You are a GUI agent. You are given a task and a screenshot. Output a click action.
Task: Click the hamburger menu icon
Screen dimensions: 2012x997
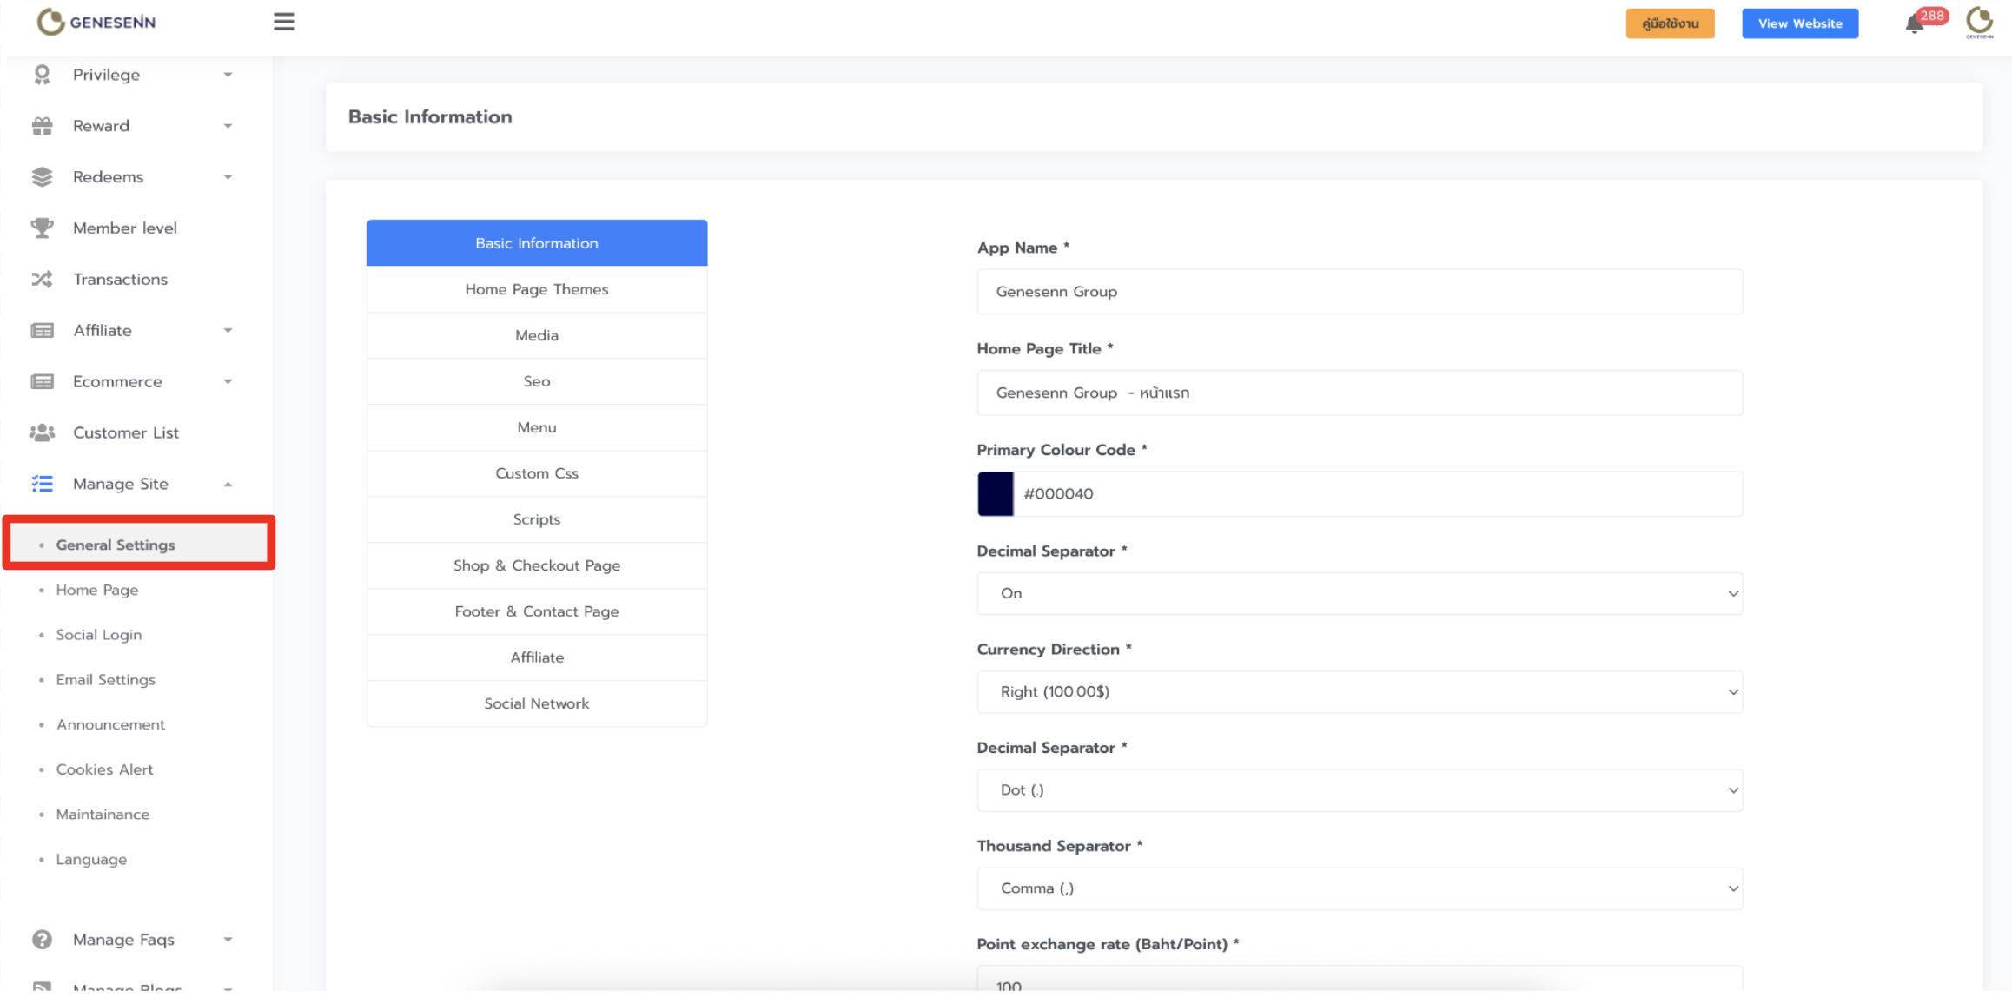(283, 22)
